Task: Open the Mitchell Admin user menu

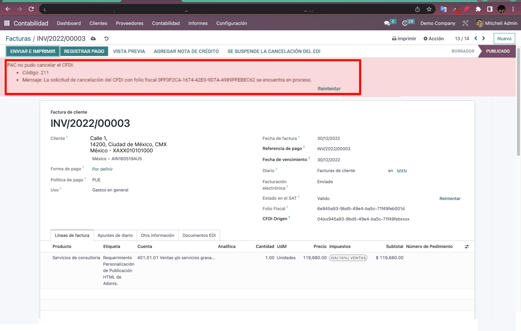Action: click(496, 23)
